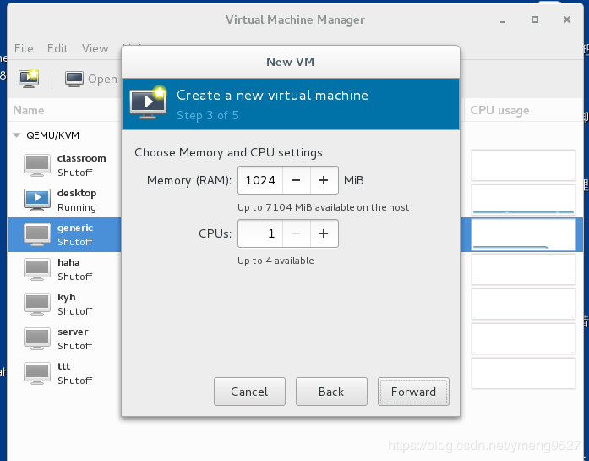Close the Virtual Machine Manager window

(567, 19)
